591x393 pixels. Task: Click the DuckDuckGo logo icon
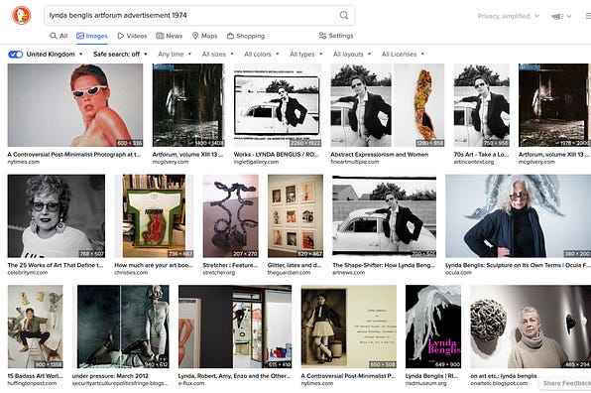point(22,16)
